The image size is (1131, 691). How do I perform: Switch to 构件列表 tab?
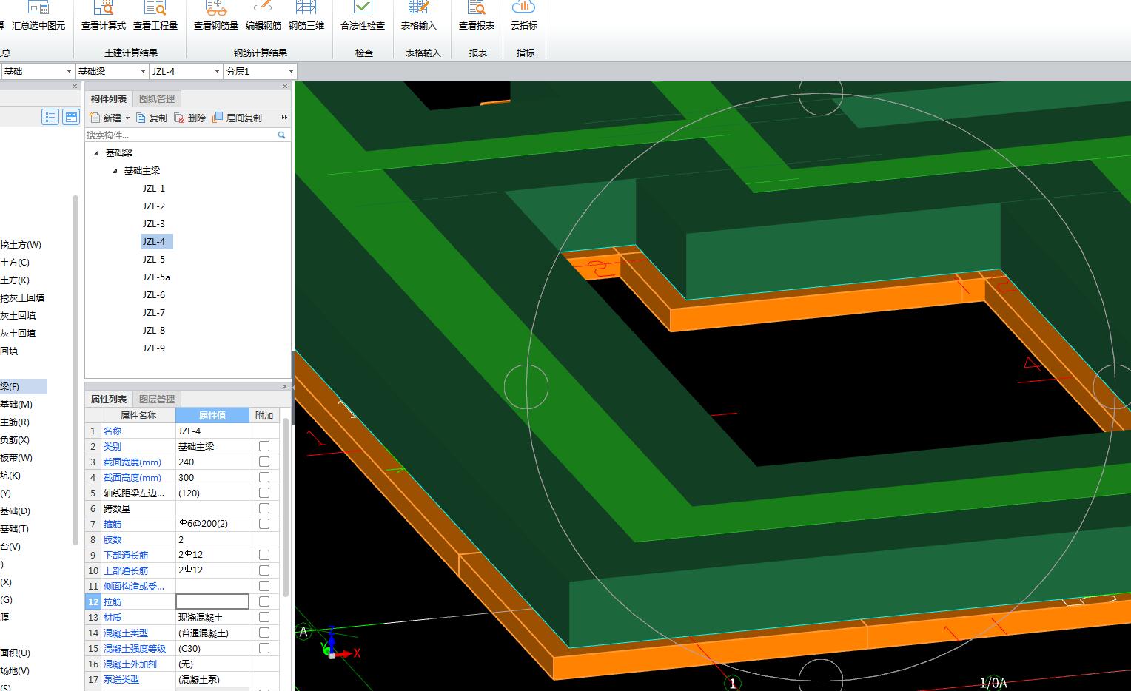(109, 99)
